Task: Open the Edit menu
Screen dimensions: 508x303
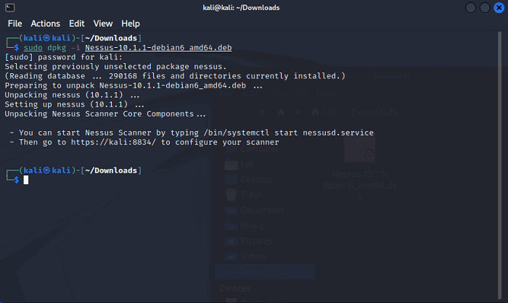Action: point(77,24)
